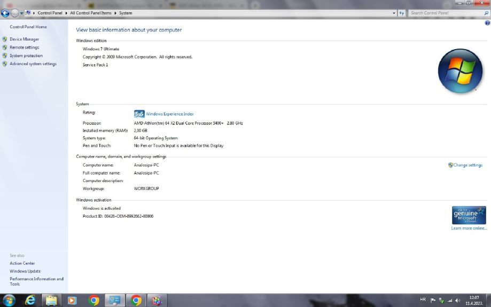The width and height of the screenshot is (491, 307).
Task: Click Change settings link
Action: pos(468,165)
